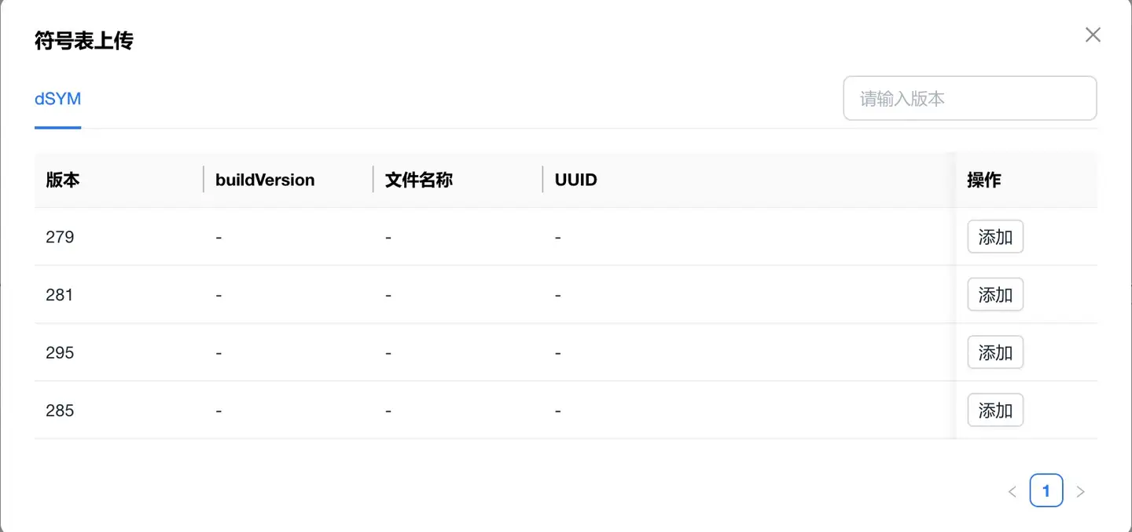The image size is (1132, 532).
Task: Go to previous page arrow
Action: [x=1012, y=492]
